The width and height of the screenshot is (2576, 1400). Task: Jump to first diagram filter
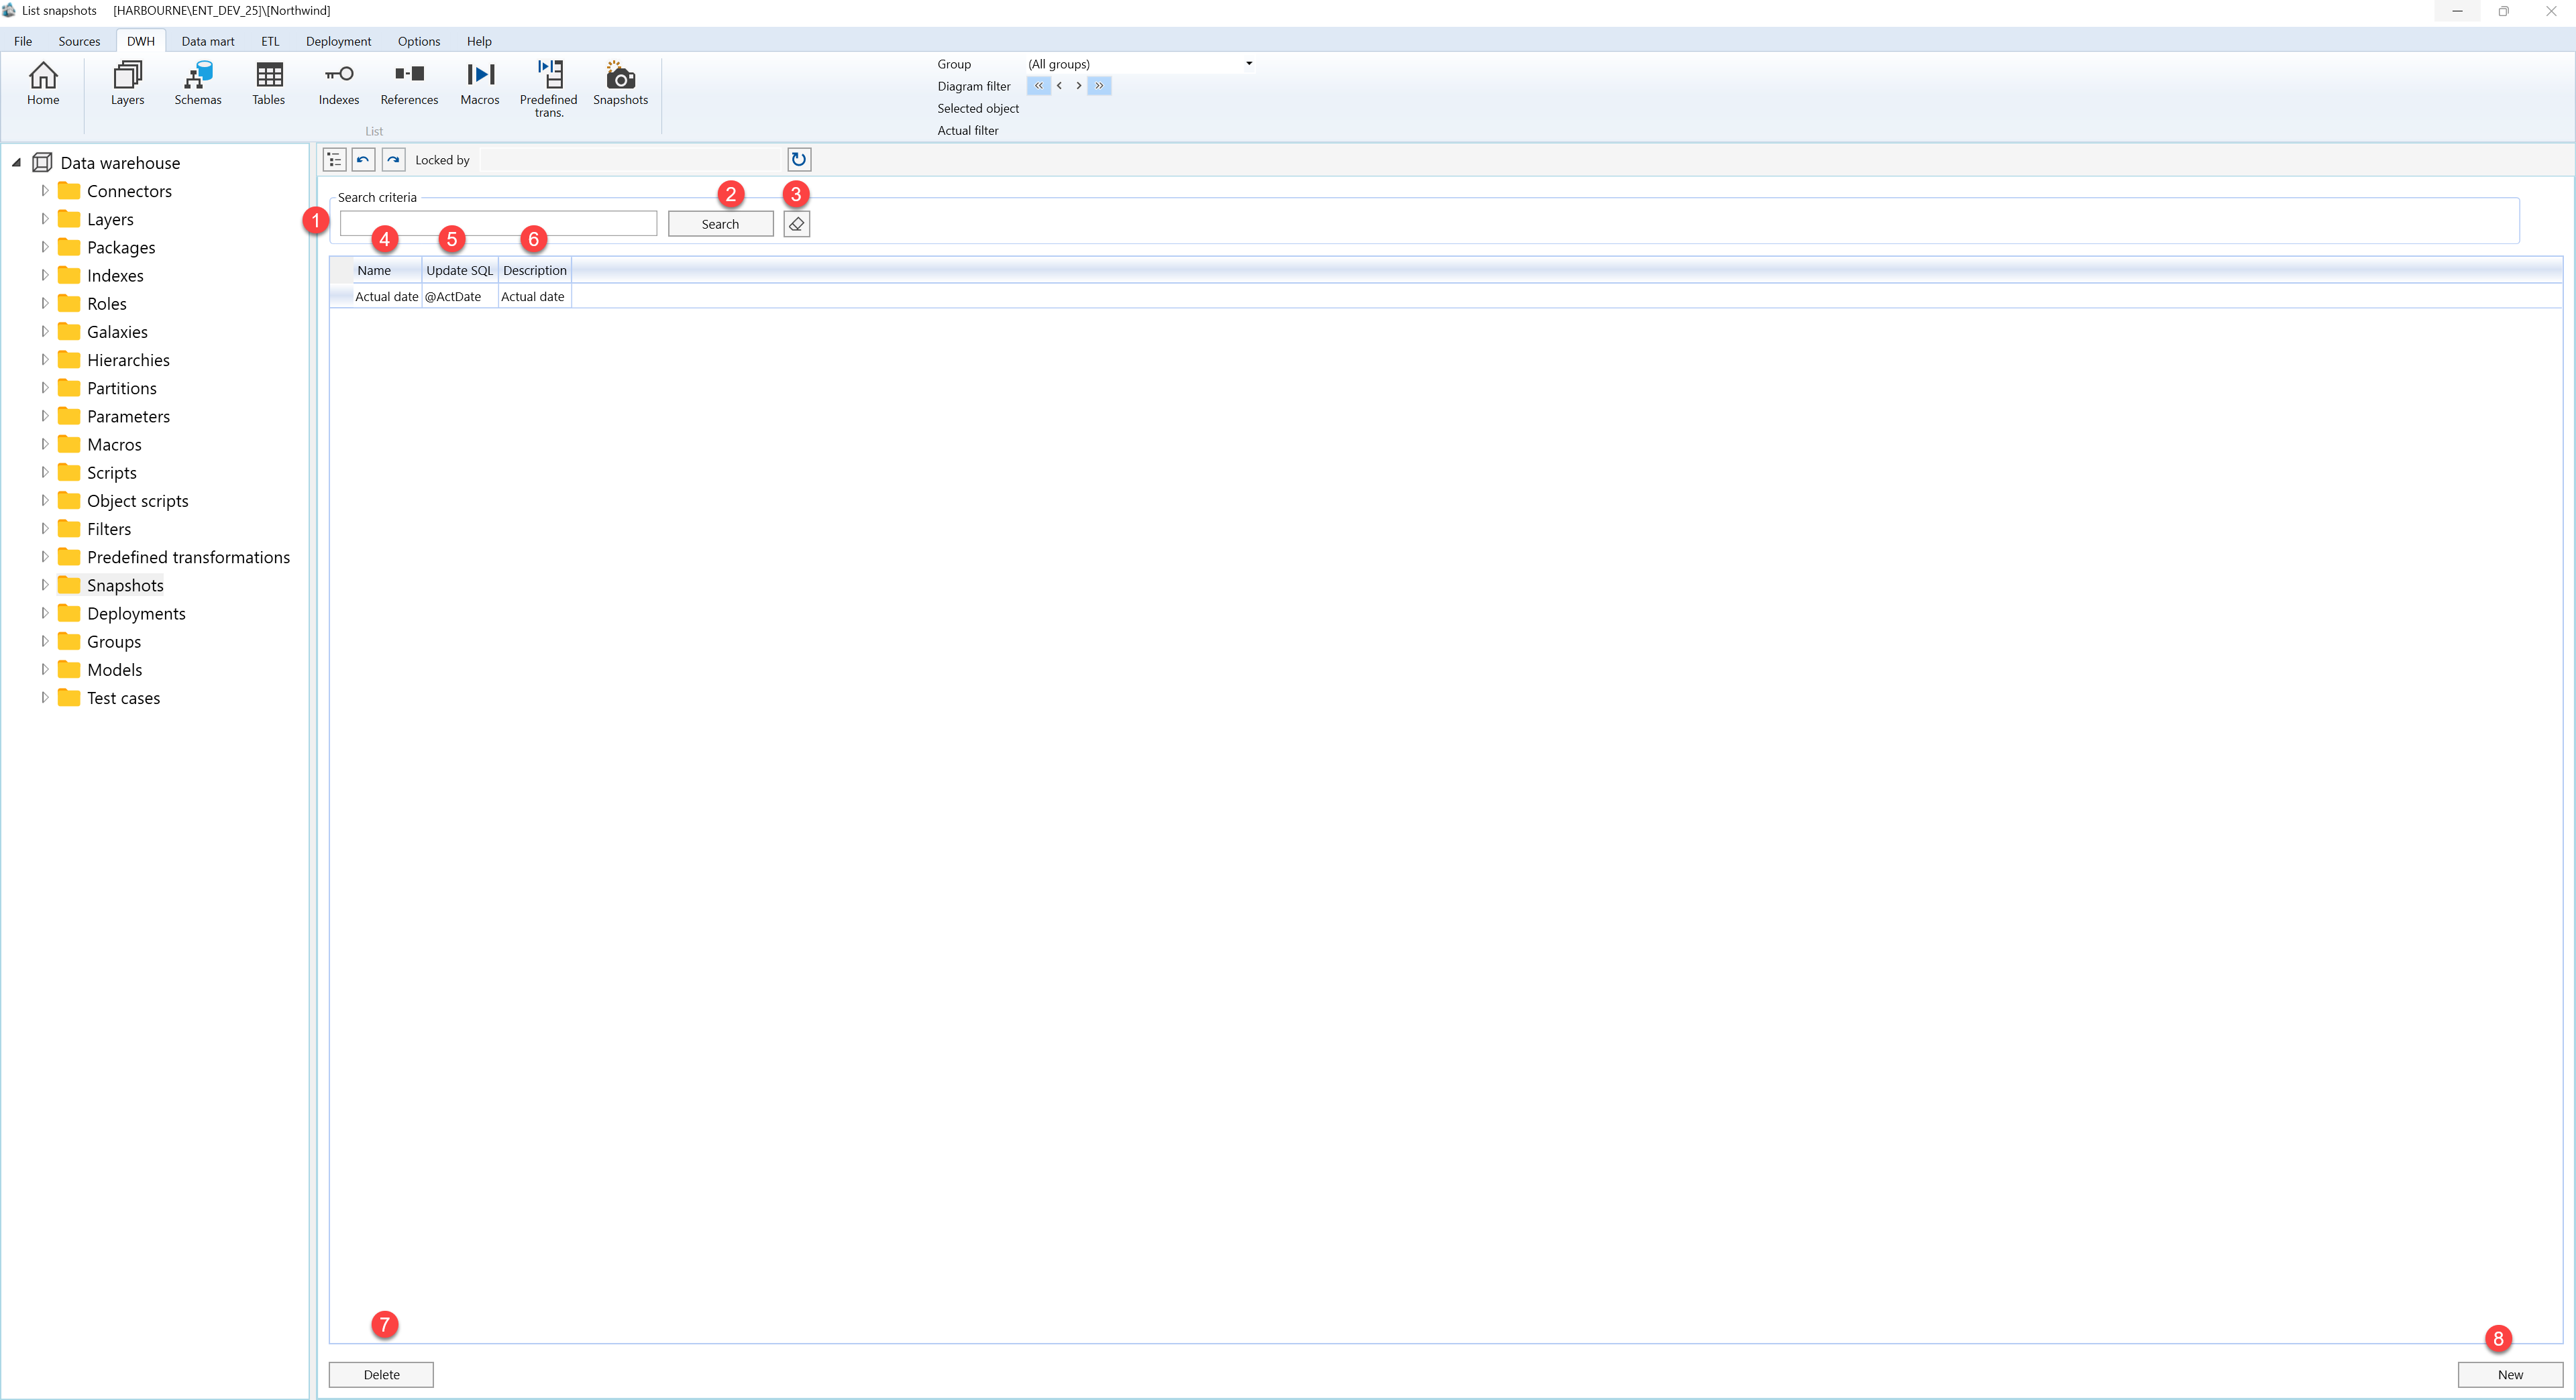click(x=1038, y=86)
